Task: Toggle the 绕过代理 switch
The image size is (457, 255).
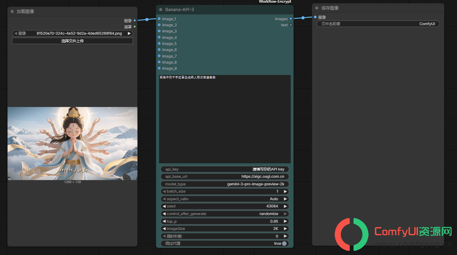Action: (x=284, y=244)
